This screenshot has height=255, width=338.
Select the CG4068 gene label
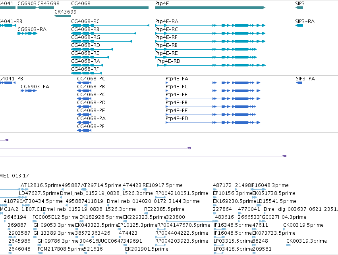pos(81,4)
